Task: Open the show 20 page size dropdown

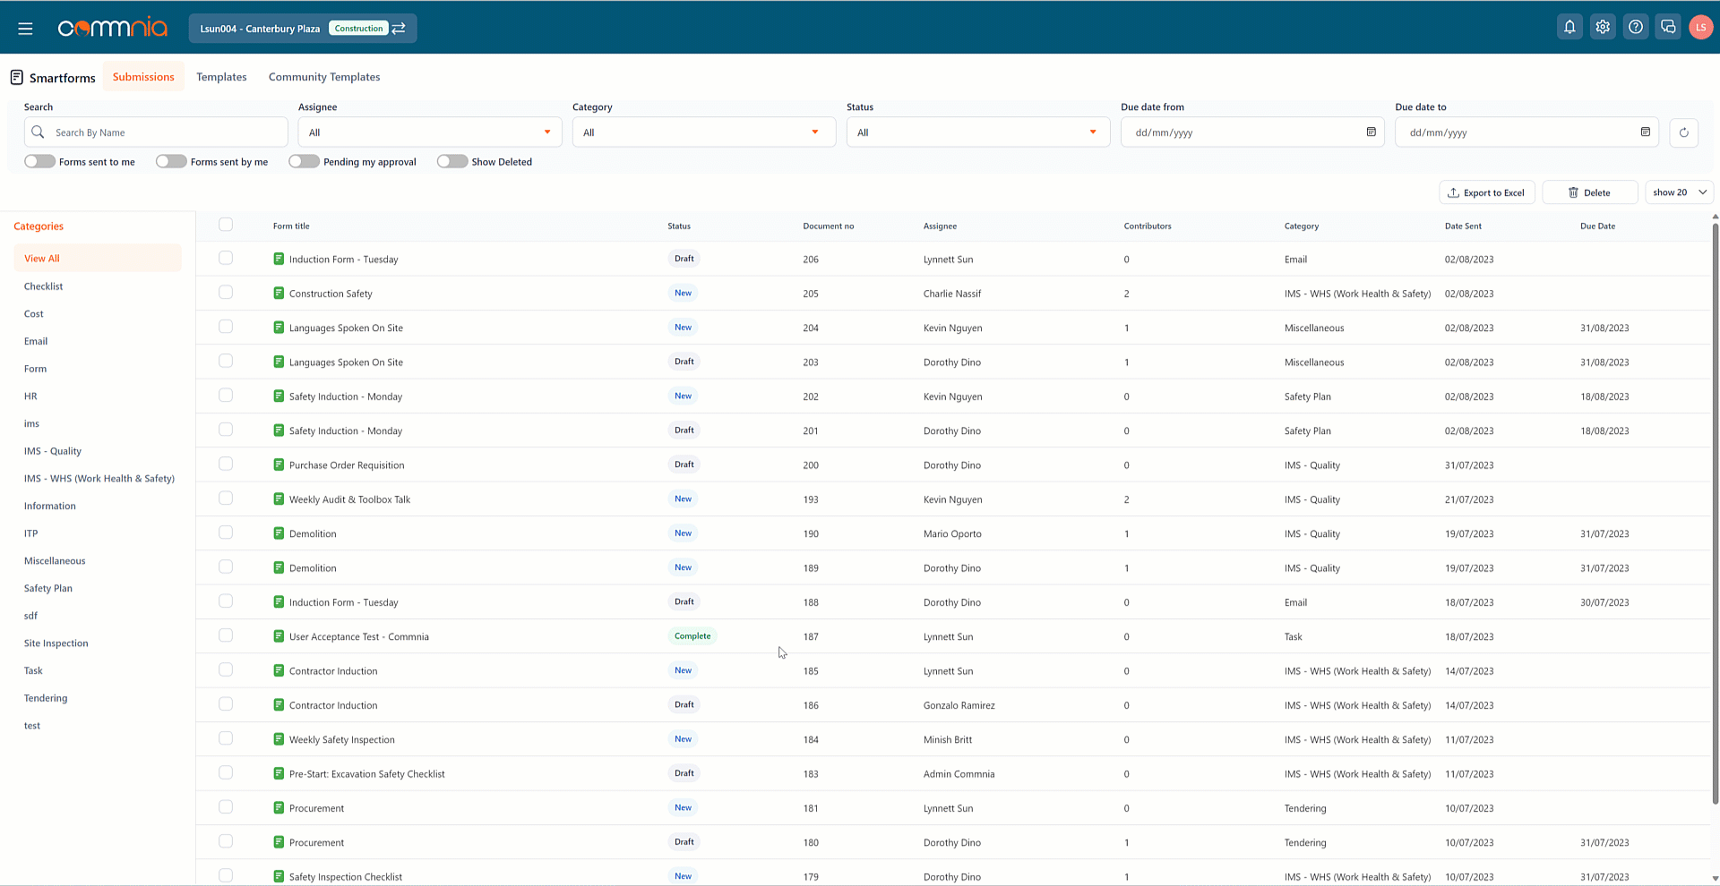Action: pos(1679,192)
